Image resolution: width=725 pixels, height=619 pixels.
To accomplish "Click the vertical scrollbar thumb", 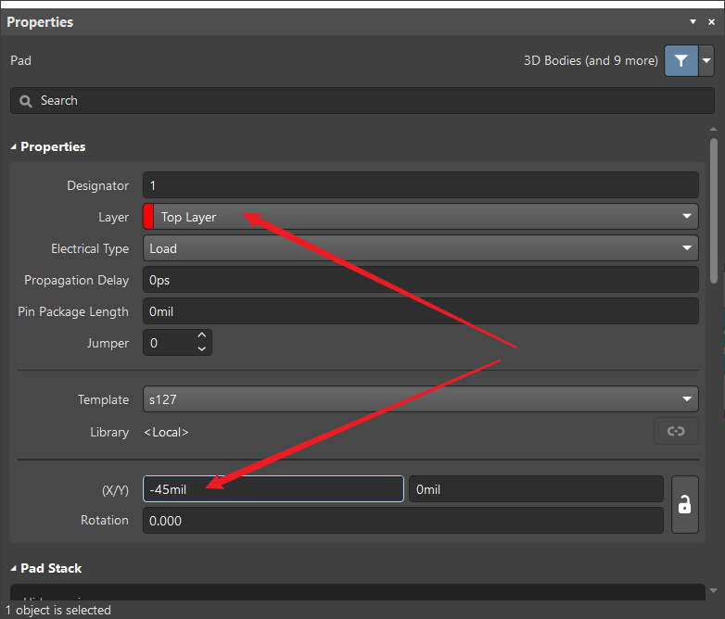I will [x=714, y=210].
